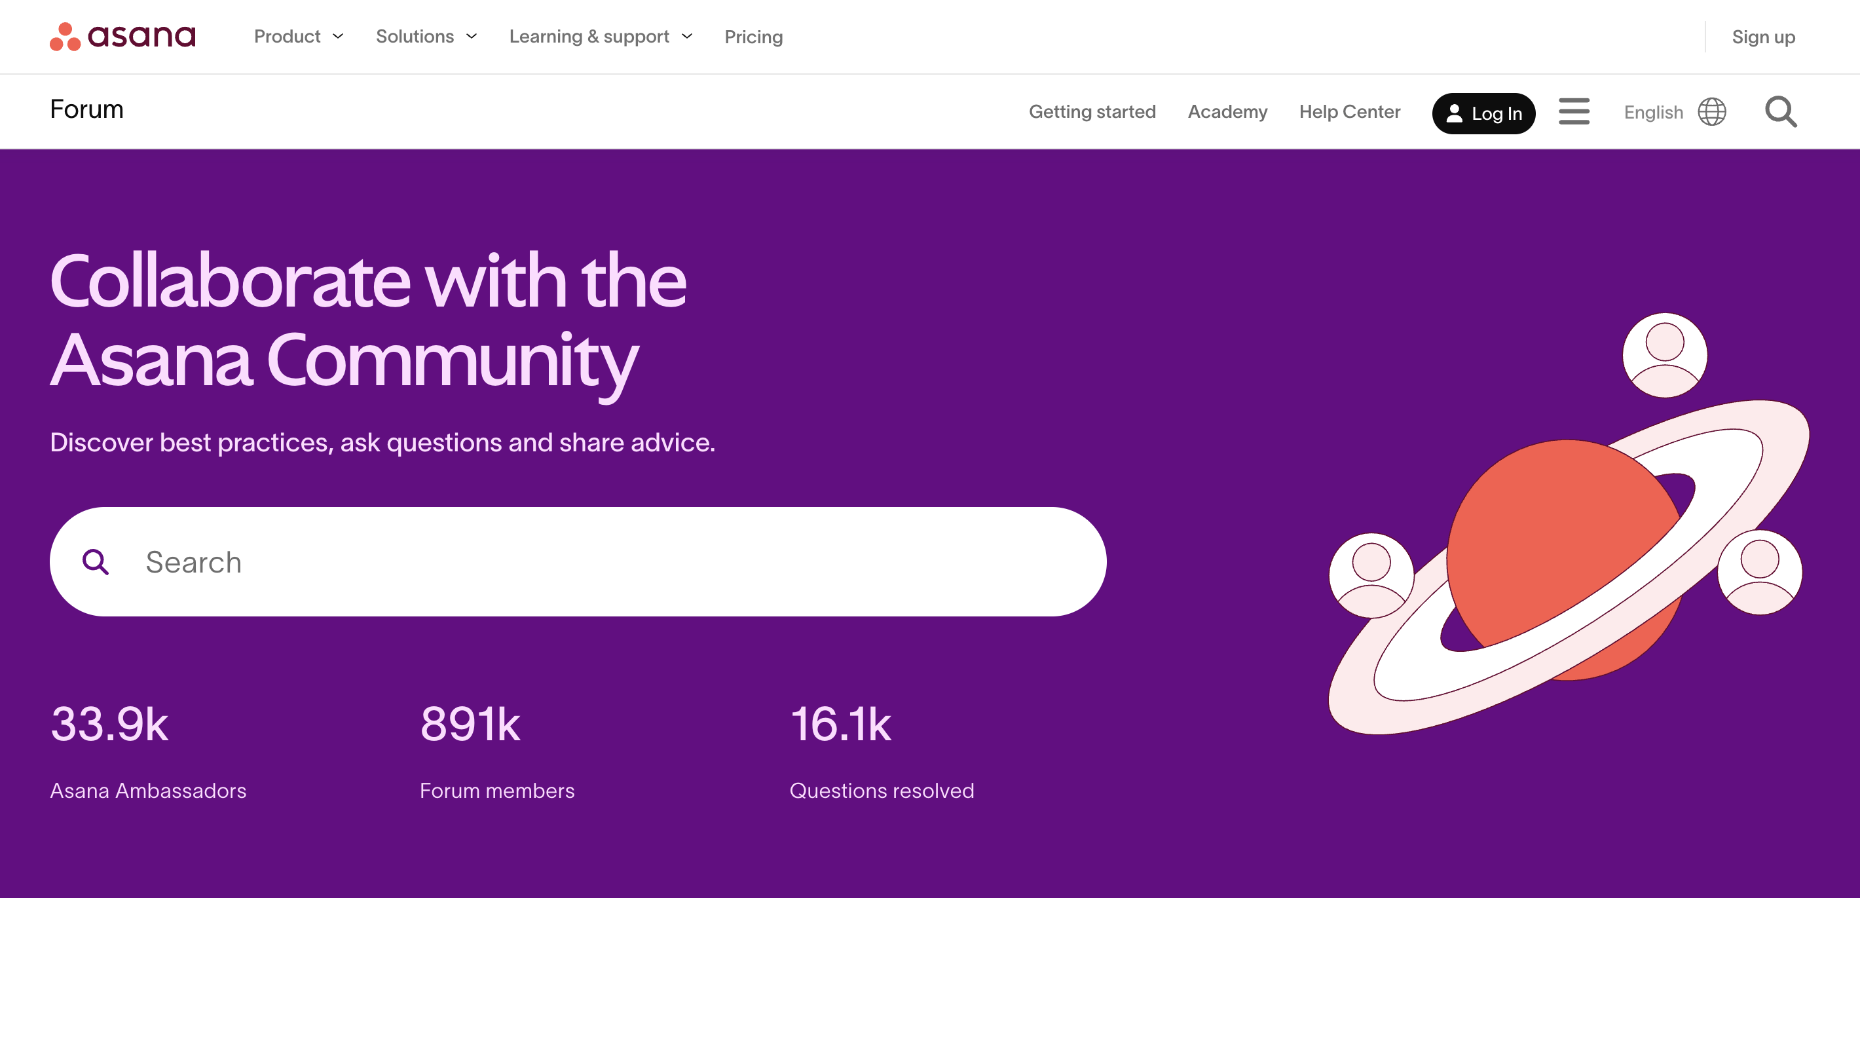Open the hamburger menu
The image size is (1860, 1056).
pyautogui.click(x=1574, y=111)
